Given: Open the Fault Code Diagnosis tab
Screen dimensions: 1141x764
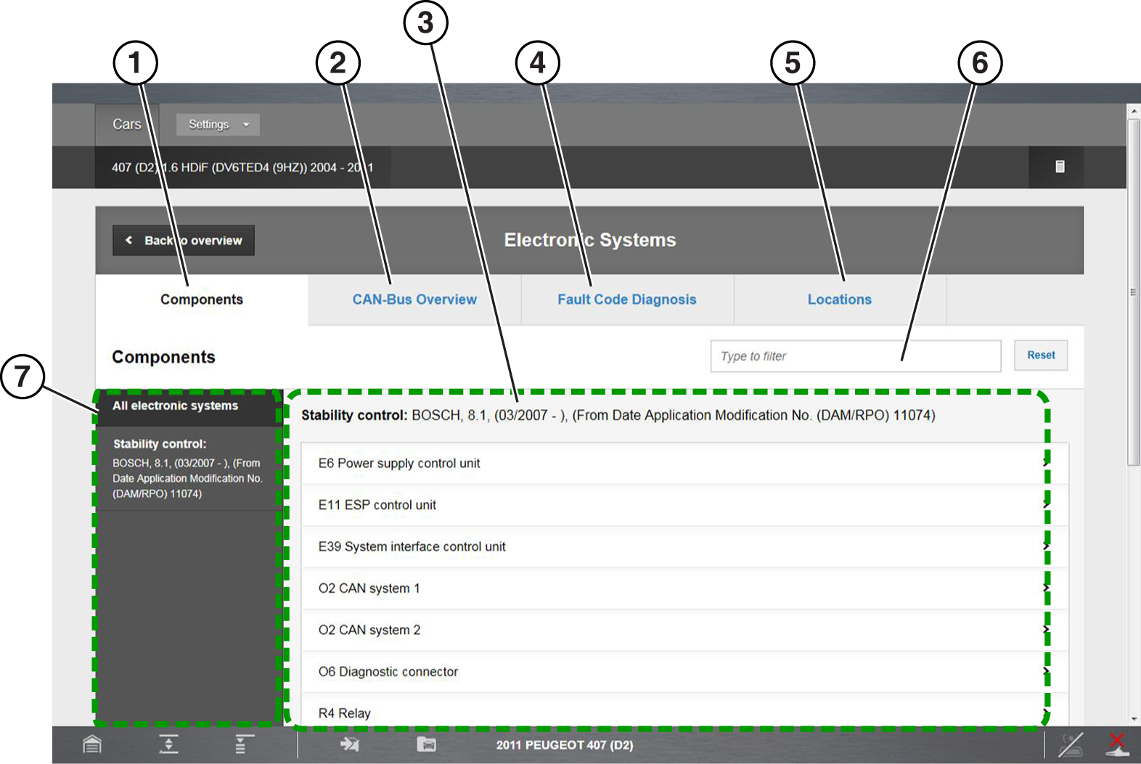Looking at the screenshot, I should [626, 300].
